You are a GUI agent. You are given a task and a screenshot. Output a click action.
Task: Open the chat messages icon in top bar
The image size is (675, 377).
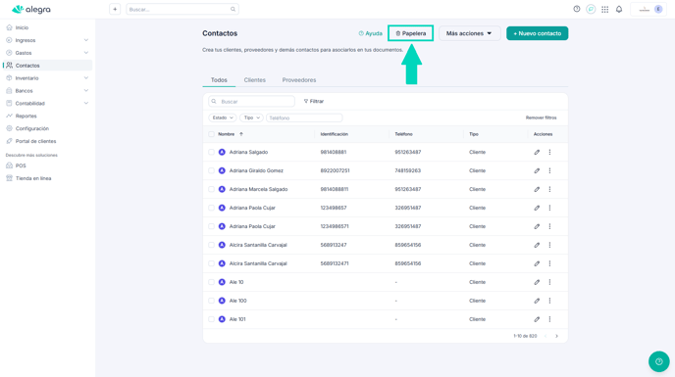pyautogui.click(x=591, y=9)
